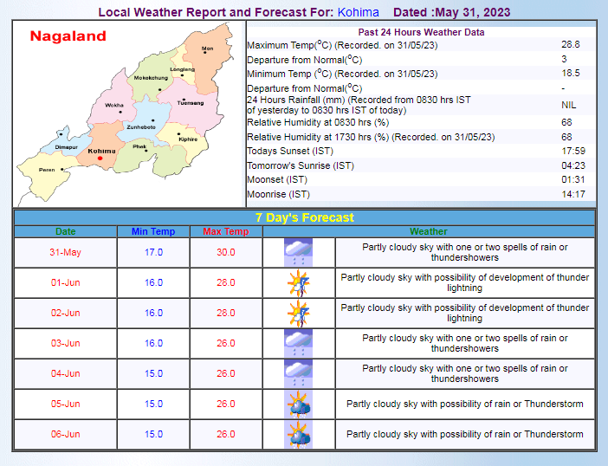Click the Max Temp column header
Screen dimensions: 608x466
[x=226, y=231]
